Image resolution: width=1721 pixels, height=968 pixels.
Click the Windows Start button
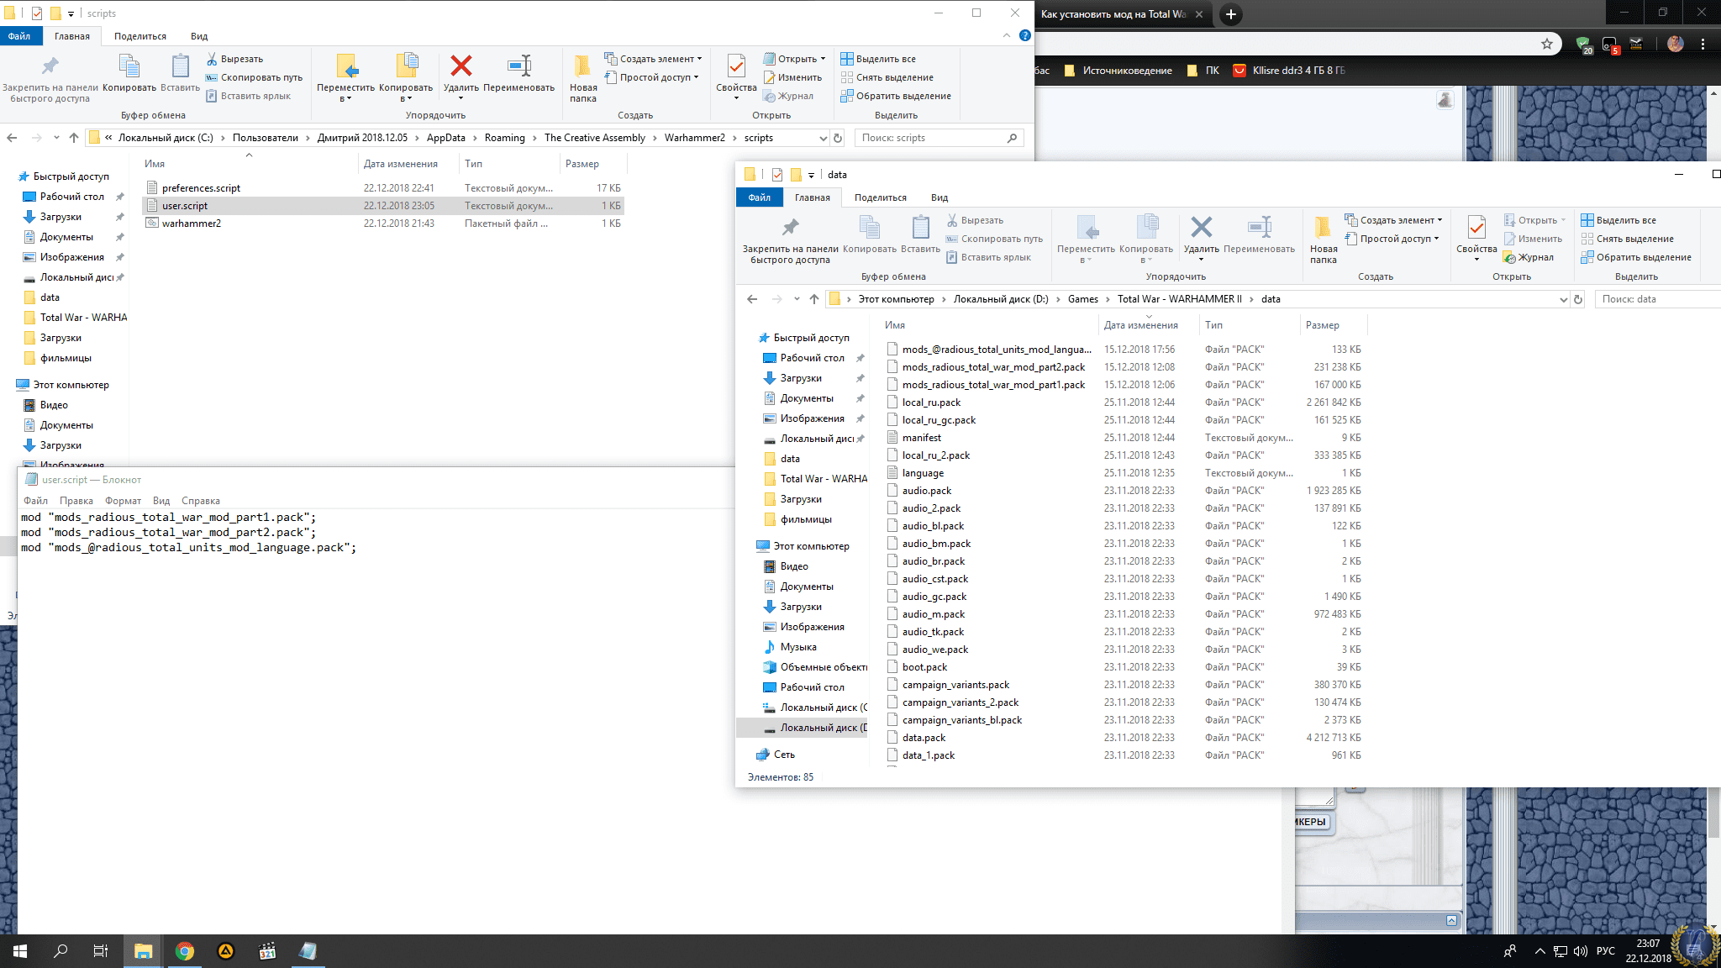(20, 951)
